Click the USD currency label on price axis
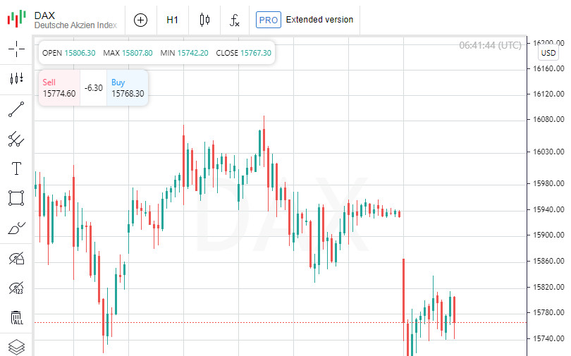Screen dimensions: 571x356 (x=548, y=54)
